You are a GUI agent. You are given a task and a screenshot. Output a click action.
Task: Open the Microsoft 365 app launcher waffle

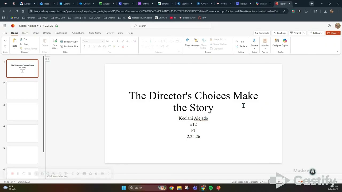4,26
